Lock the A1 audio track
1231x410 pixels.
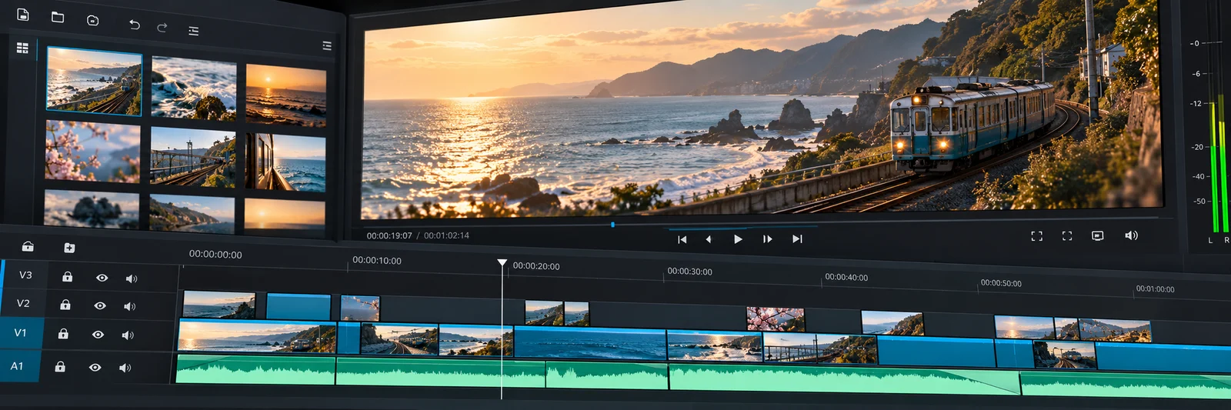point(60,367)
